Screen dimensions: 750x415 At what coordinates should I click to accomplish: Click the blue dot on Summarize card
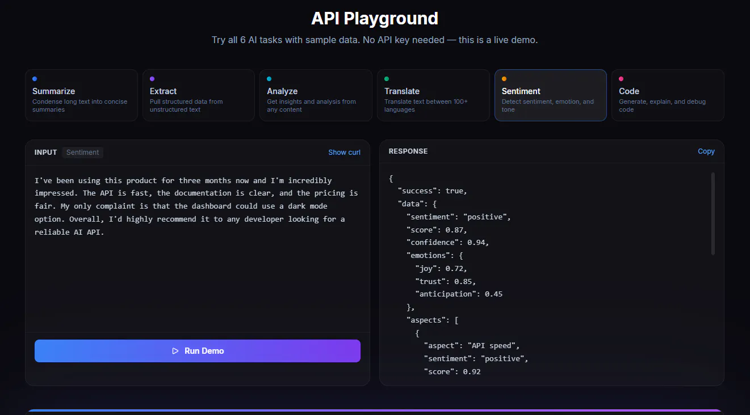pyautogui.click(x=35, y=79)
